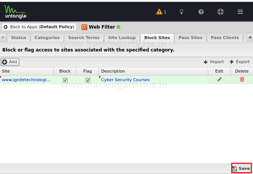Select the Site Lookup tab
253x174 pixels.
(x=122, y=38)
